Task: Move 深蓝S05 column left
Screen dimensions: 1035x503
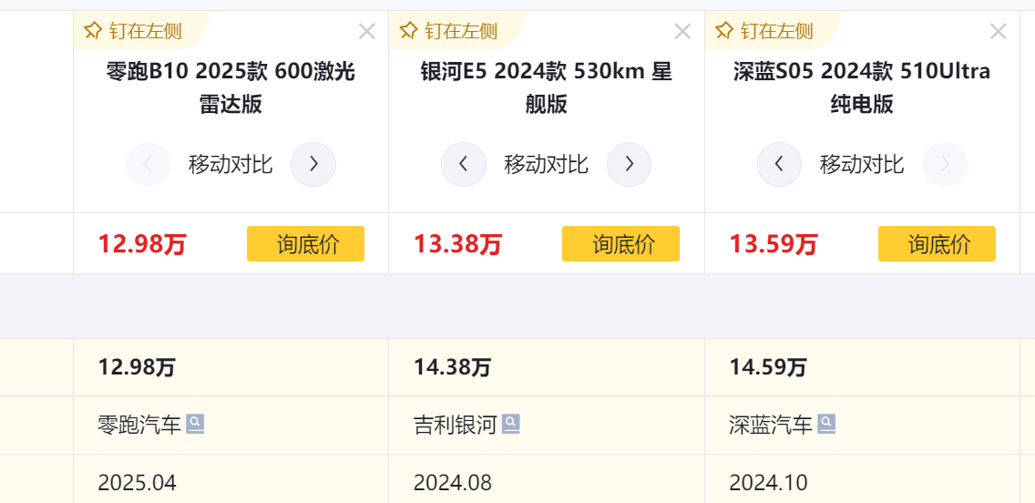Action: (x=780, y=165)
